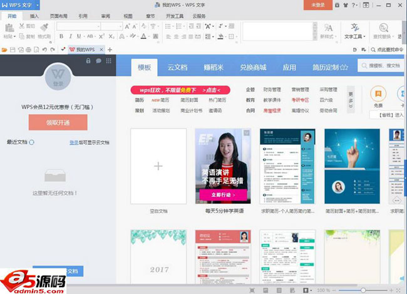Click the chat bubble icon in sidebar
Image resolution: width=407 pixels, height=294 pixels.
tap(98, 61)
